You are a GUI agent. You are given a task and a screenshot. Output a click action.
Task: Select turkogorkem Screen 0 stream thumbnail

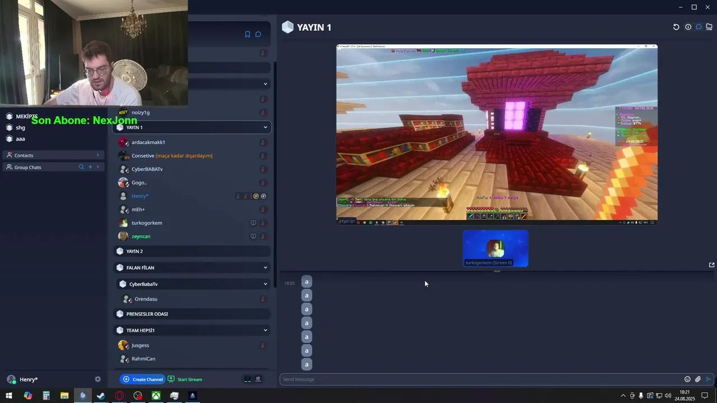click(496, 249)
